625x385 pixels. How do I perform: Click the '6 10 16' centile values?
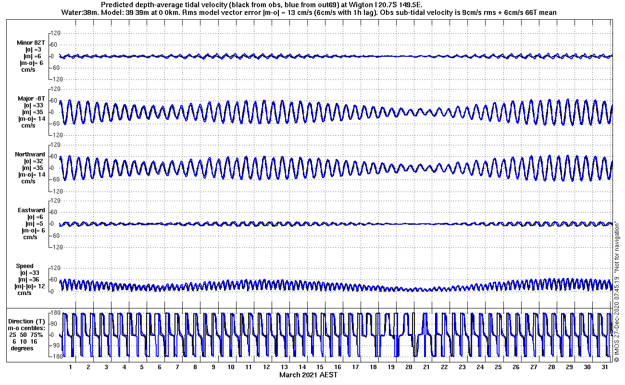25,341
